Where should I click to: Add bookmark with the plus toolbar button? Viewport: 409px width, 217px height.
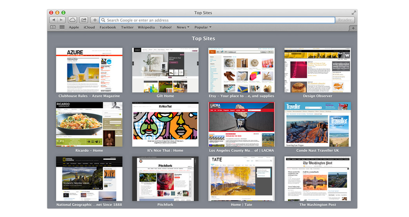(x=95, y=20)
